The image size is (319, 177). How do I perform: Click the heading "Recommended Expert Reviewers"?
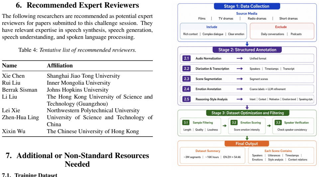click(x=83, y=5)
